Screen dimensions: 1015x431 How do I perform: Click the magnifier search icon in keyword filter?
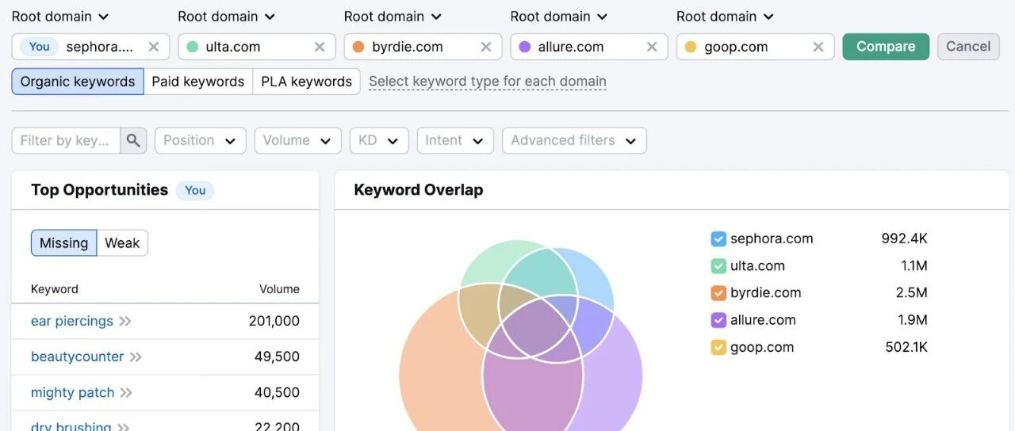coord(133,140)
